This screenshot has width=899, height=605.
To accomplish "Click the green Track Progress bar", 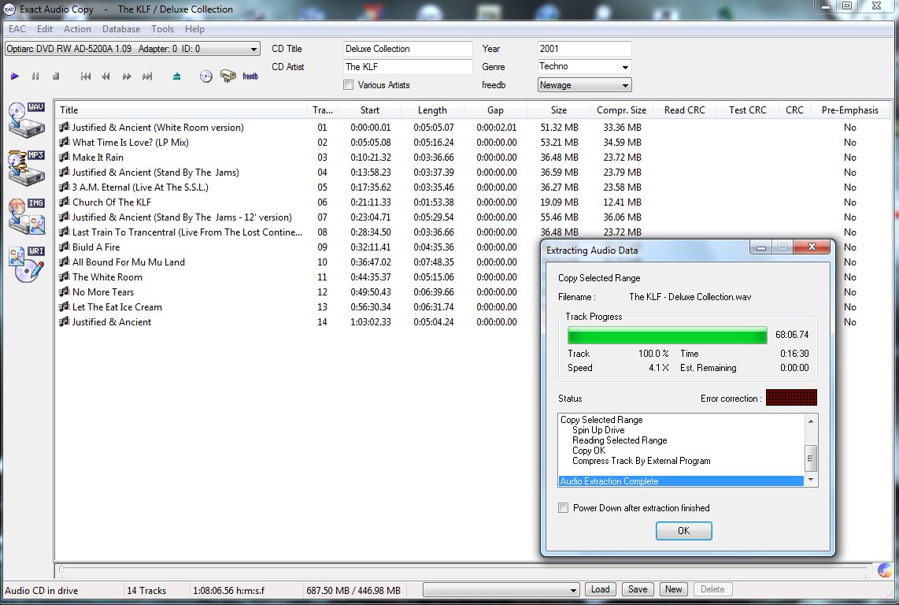I will point(668,336).
